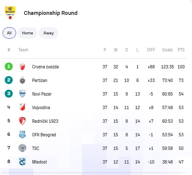The width and height of the screenshot is (192, 175).
Task: Click the OFK Beograd club crest
Action: coord(22,135)
